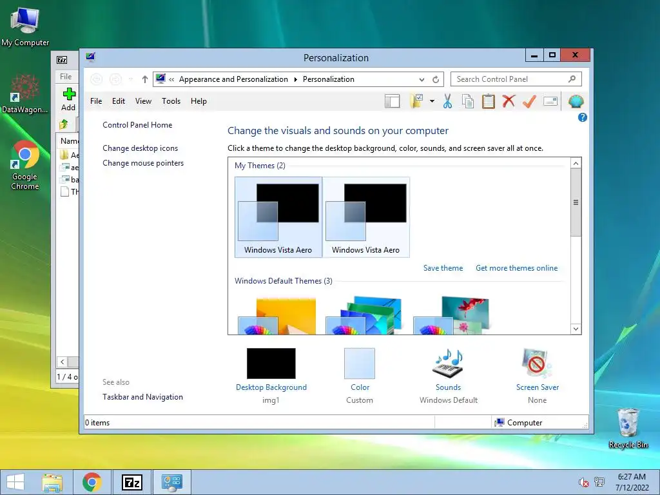Screen dimensions: 660x495
Task: Click the Refresh icon in address bar
Action: [x=436, y=79]
